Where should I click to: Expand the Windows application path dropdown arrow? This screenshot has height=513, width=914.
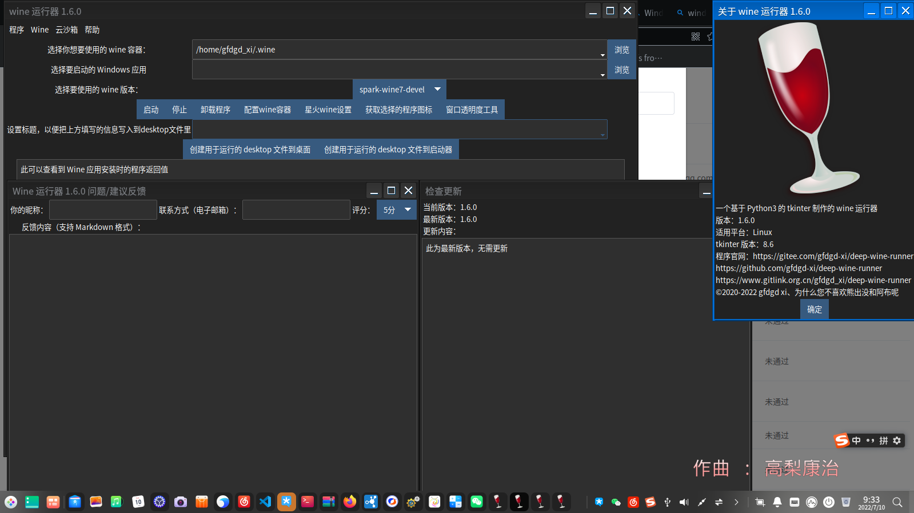[x=602, y=75]
